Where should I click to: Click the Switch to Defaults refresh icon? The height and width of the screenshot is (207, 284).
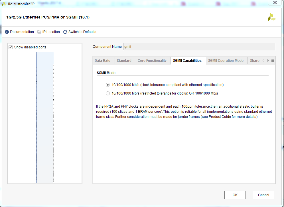(65, 32)
